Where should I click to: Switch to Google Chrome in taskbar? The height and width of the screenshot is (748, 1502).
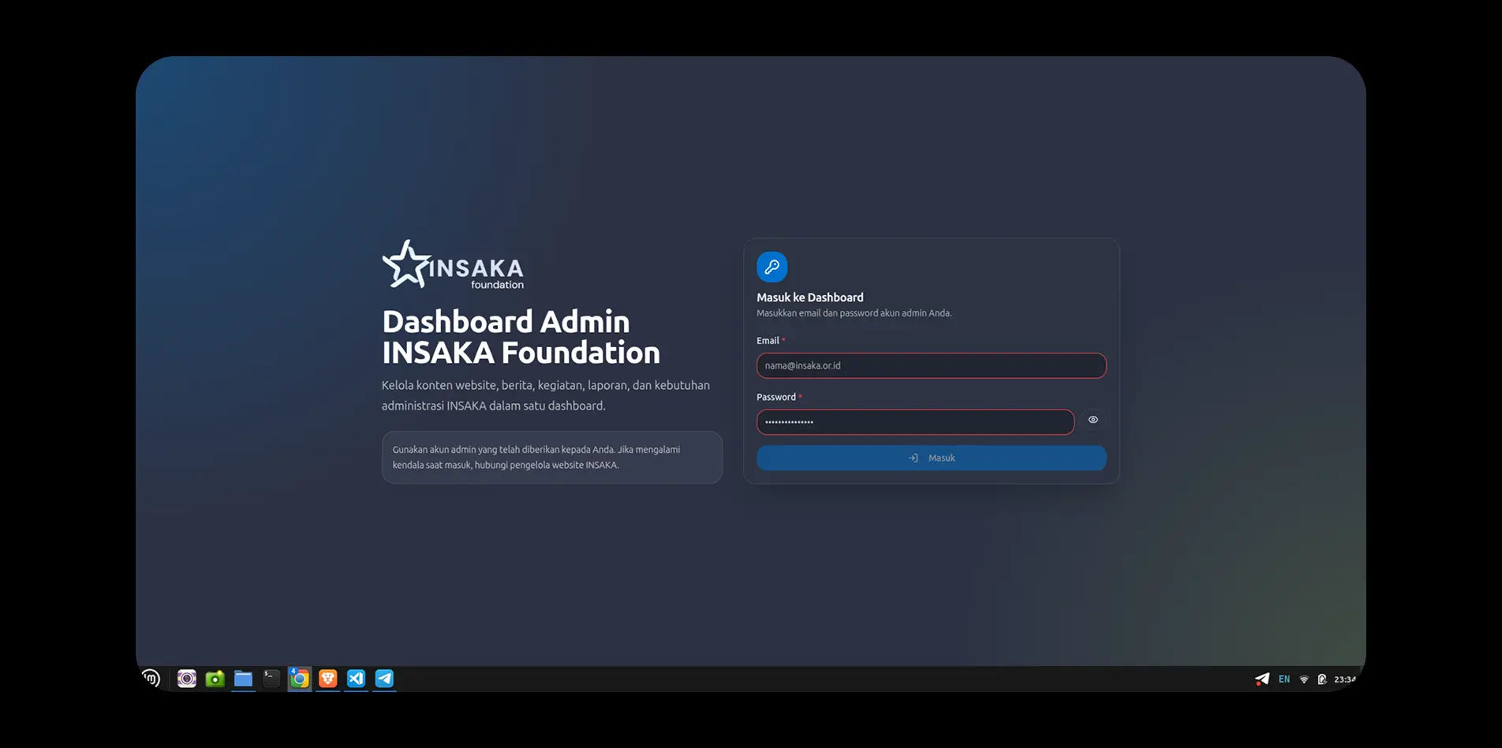pos(300,679)
